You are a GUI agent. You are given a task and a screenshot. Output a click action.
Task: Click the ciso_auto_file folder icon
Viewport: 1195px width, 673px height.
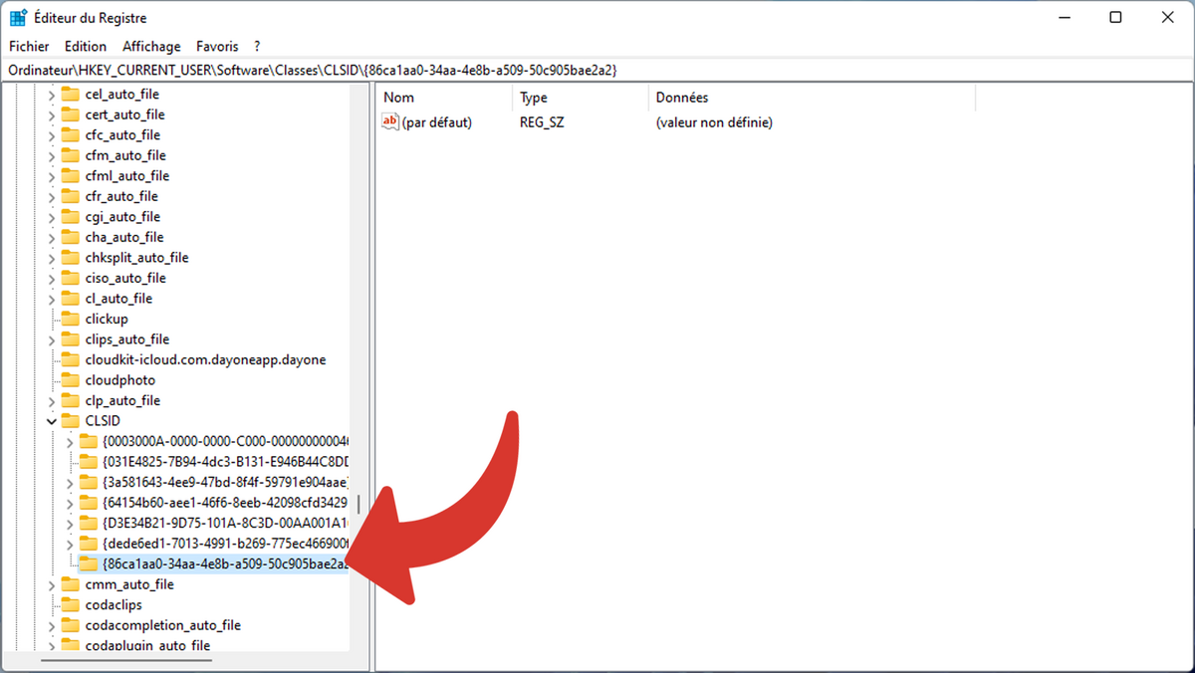click(70, 278)
